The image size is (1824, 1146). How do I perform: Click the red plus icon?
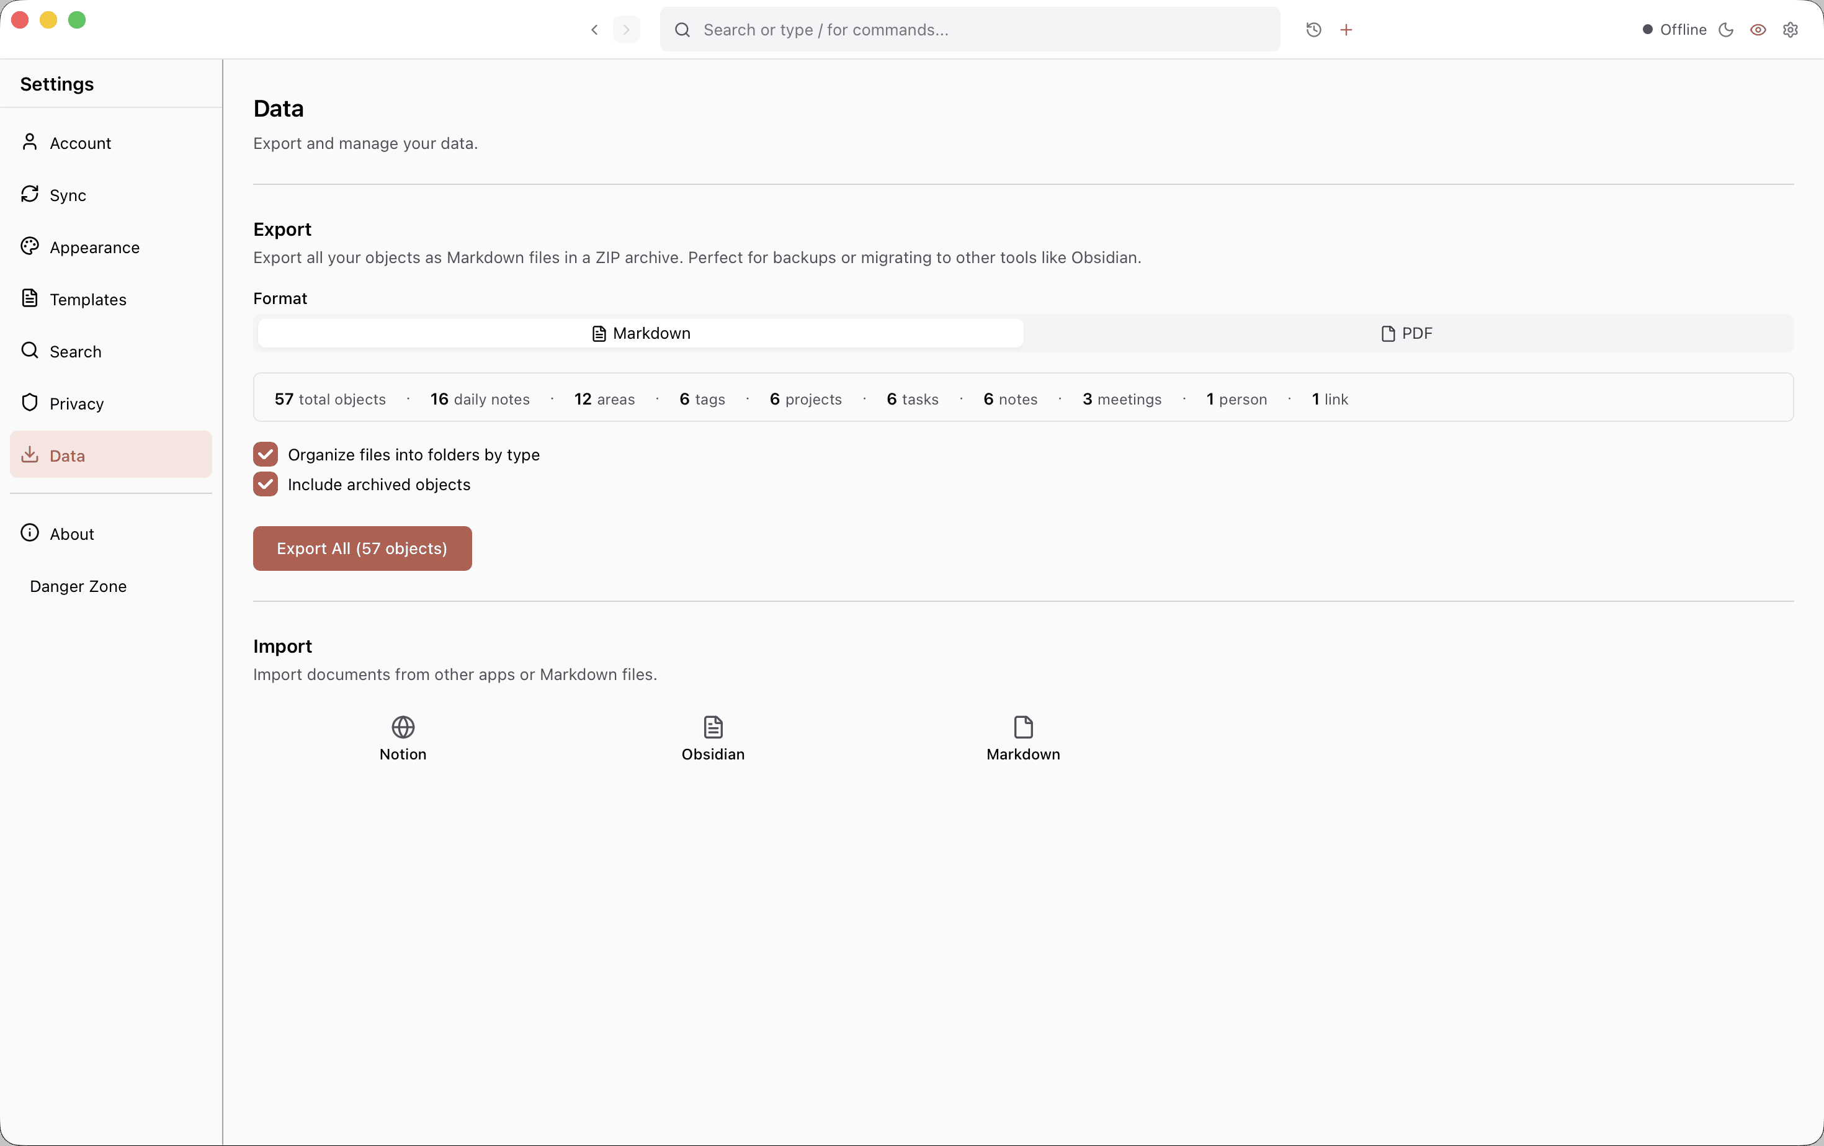tap(1346, 30)
